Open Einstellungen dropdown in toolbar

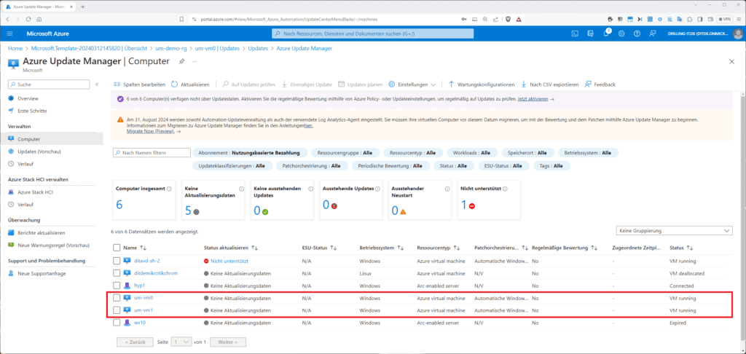tap(412, 84)
